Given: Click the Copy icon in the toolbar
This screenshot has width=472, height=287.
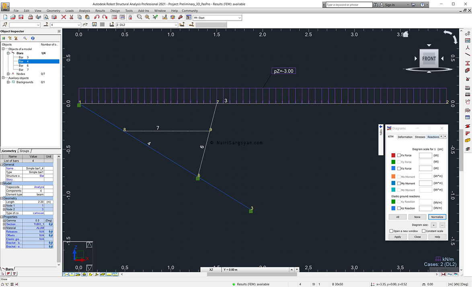Looking at the screenshot, I should (80, 17).
